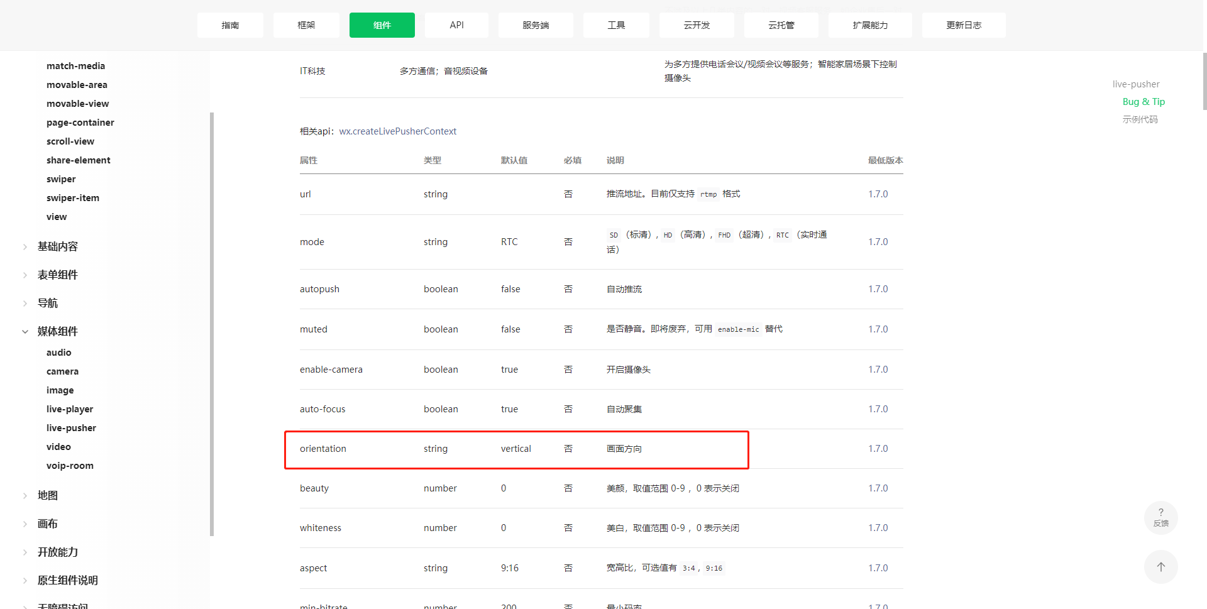
Task: Expand the 基础内容 section chevron
Action: pos(25,247)
